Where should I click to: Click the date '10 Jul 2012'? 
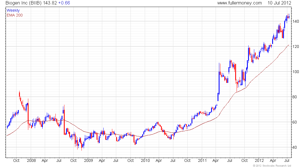click(279, 3)
